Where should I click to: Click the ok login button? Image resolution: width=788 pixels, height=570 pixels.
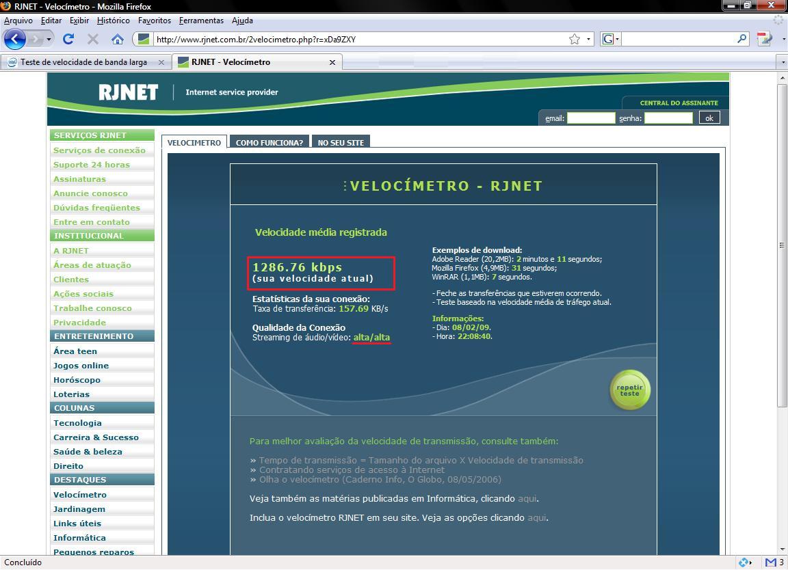tap(709, 118)
